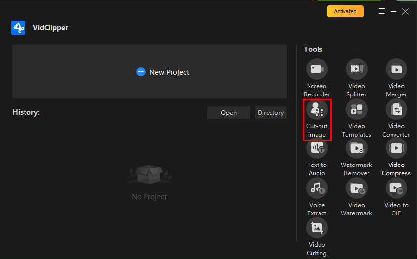Click the Activated status button
The image size is (417, 259).
345,11
